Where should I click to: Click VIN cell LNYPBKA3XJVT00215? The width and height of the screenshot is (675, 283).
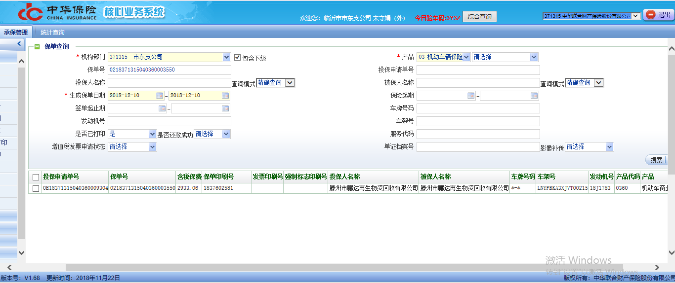tap(562, 188)
